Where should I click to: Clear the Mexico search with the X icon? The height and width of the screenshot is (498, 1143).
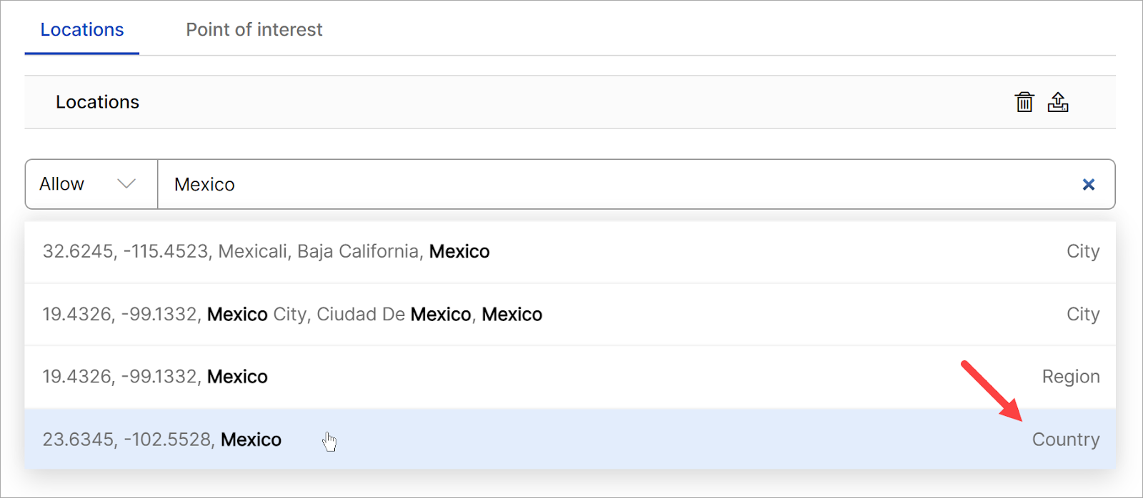tap(1089, 185)
